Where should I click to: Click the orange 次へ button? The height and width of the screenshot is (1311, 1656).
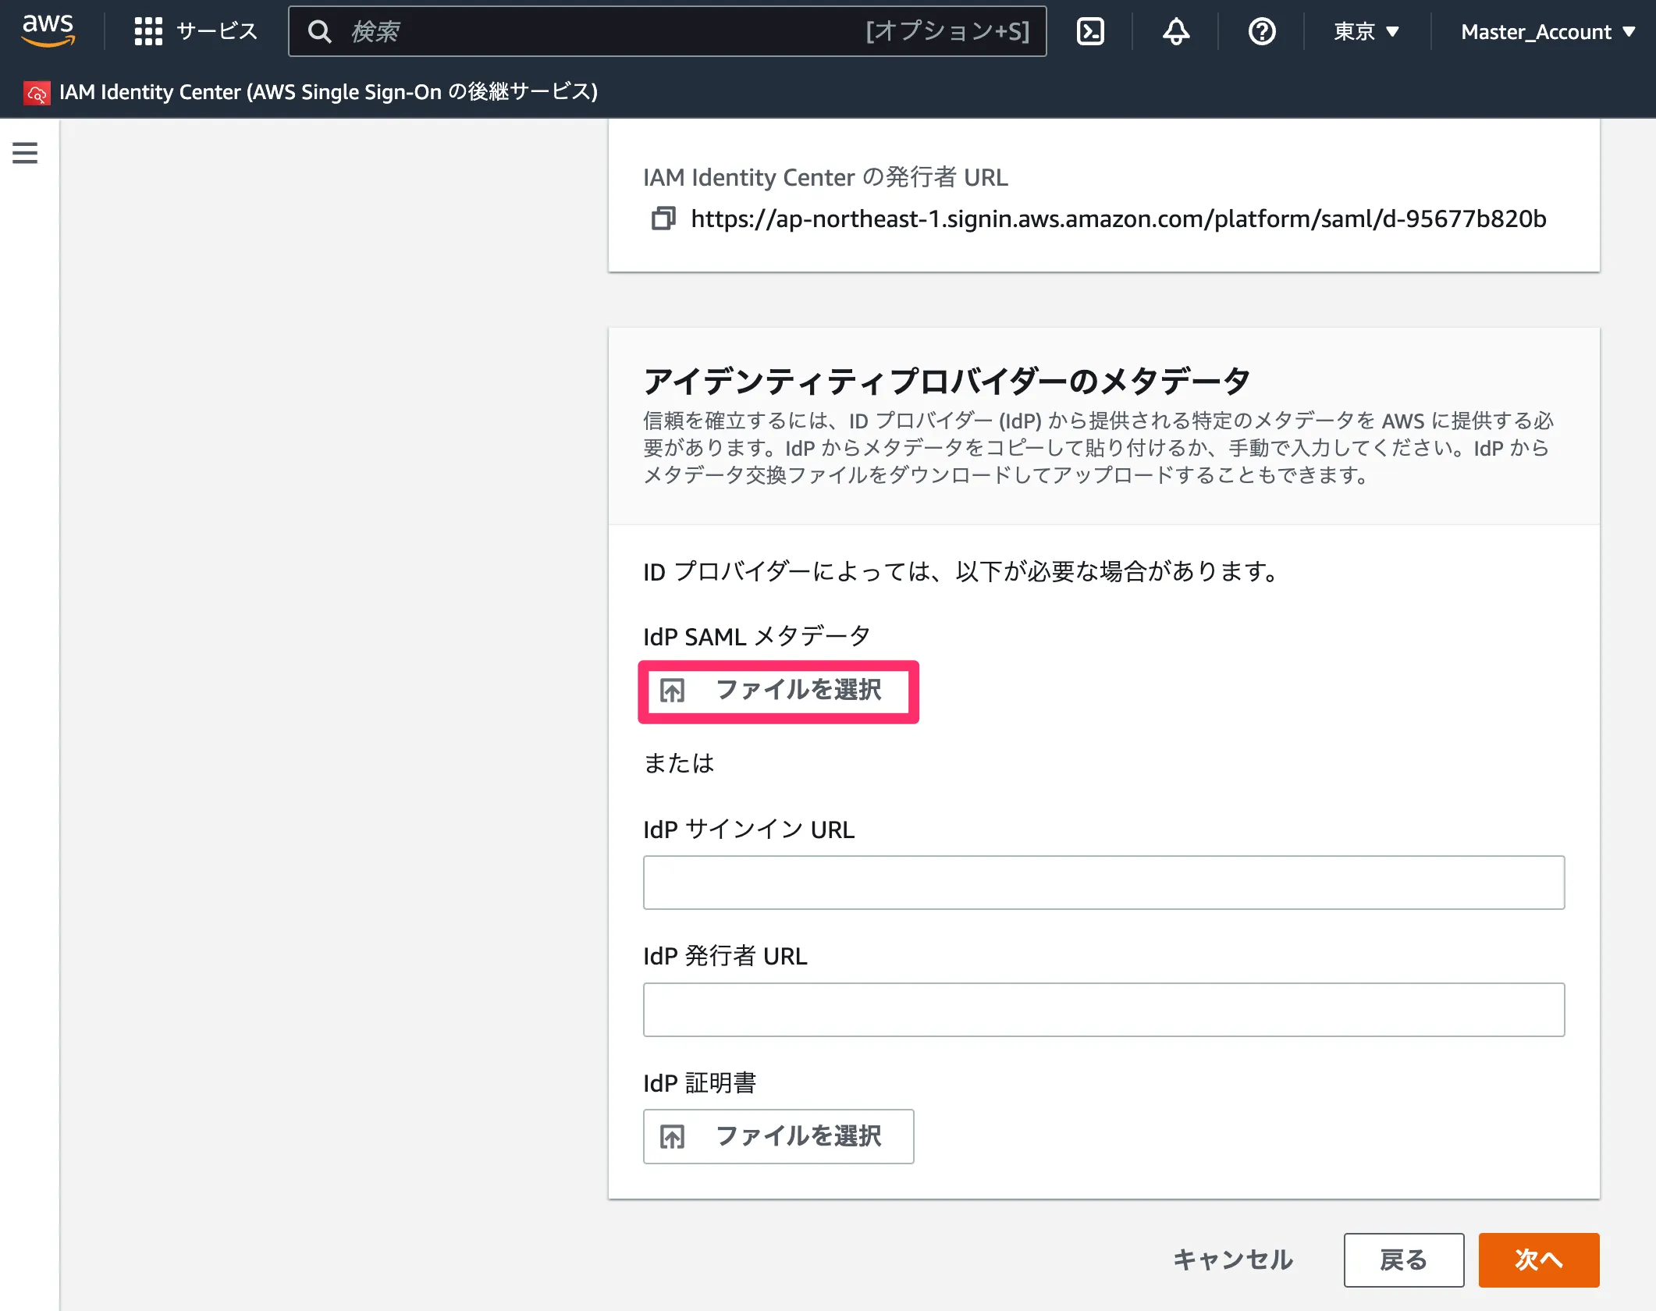coord(1538,1259)
